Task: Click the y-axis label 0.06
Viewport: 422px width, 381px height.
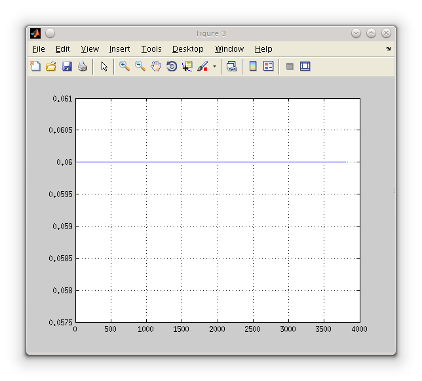Action: click(64, 162)
